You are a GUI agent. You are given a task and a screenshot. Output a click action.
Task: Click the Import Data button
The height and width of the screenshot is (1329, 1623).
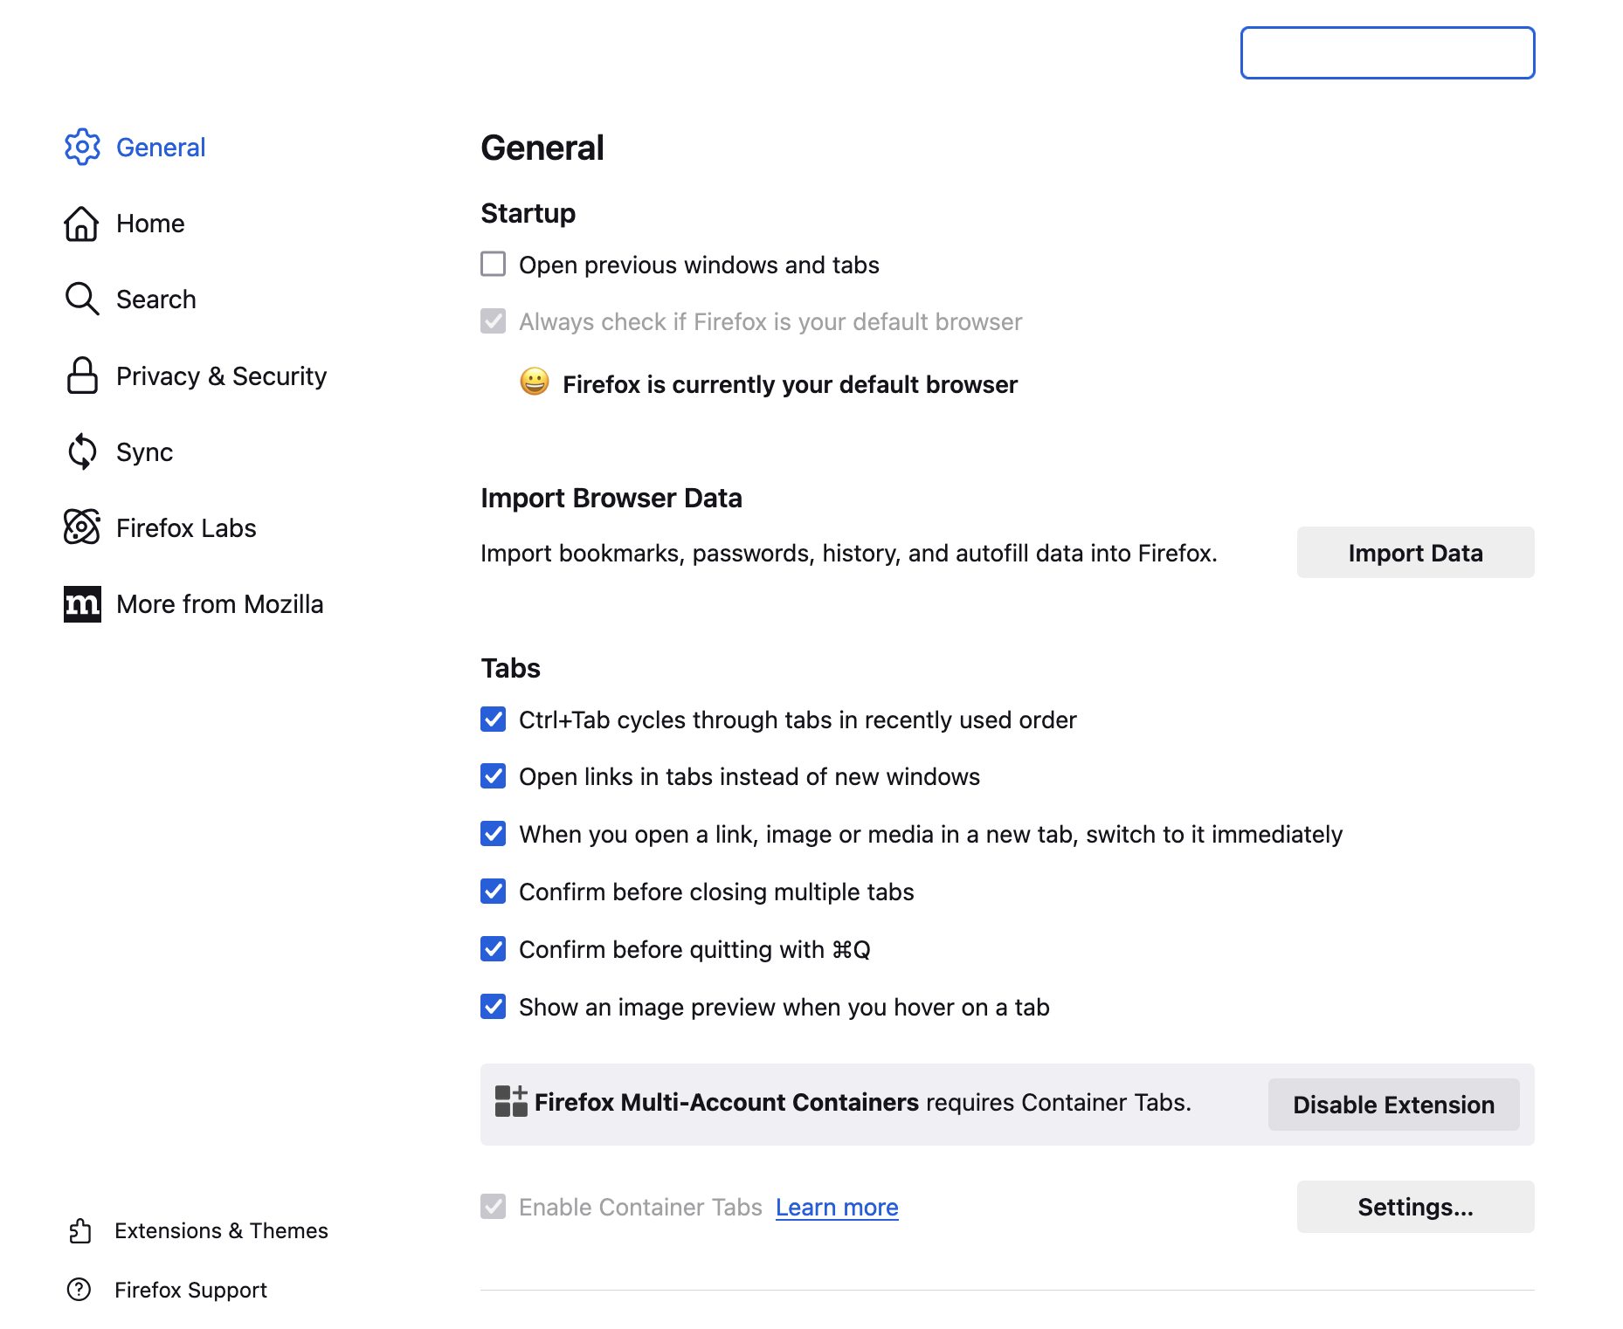[1415, 552]
